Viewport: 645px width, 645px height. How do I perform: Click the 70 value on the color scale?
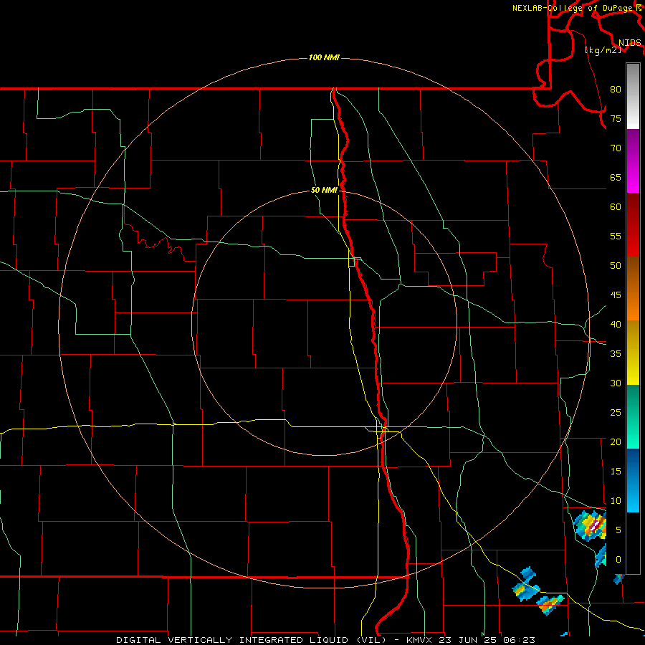616,148
